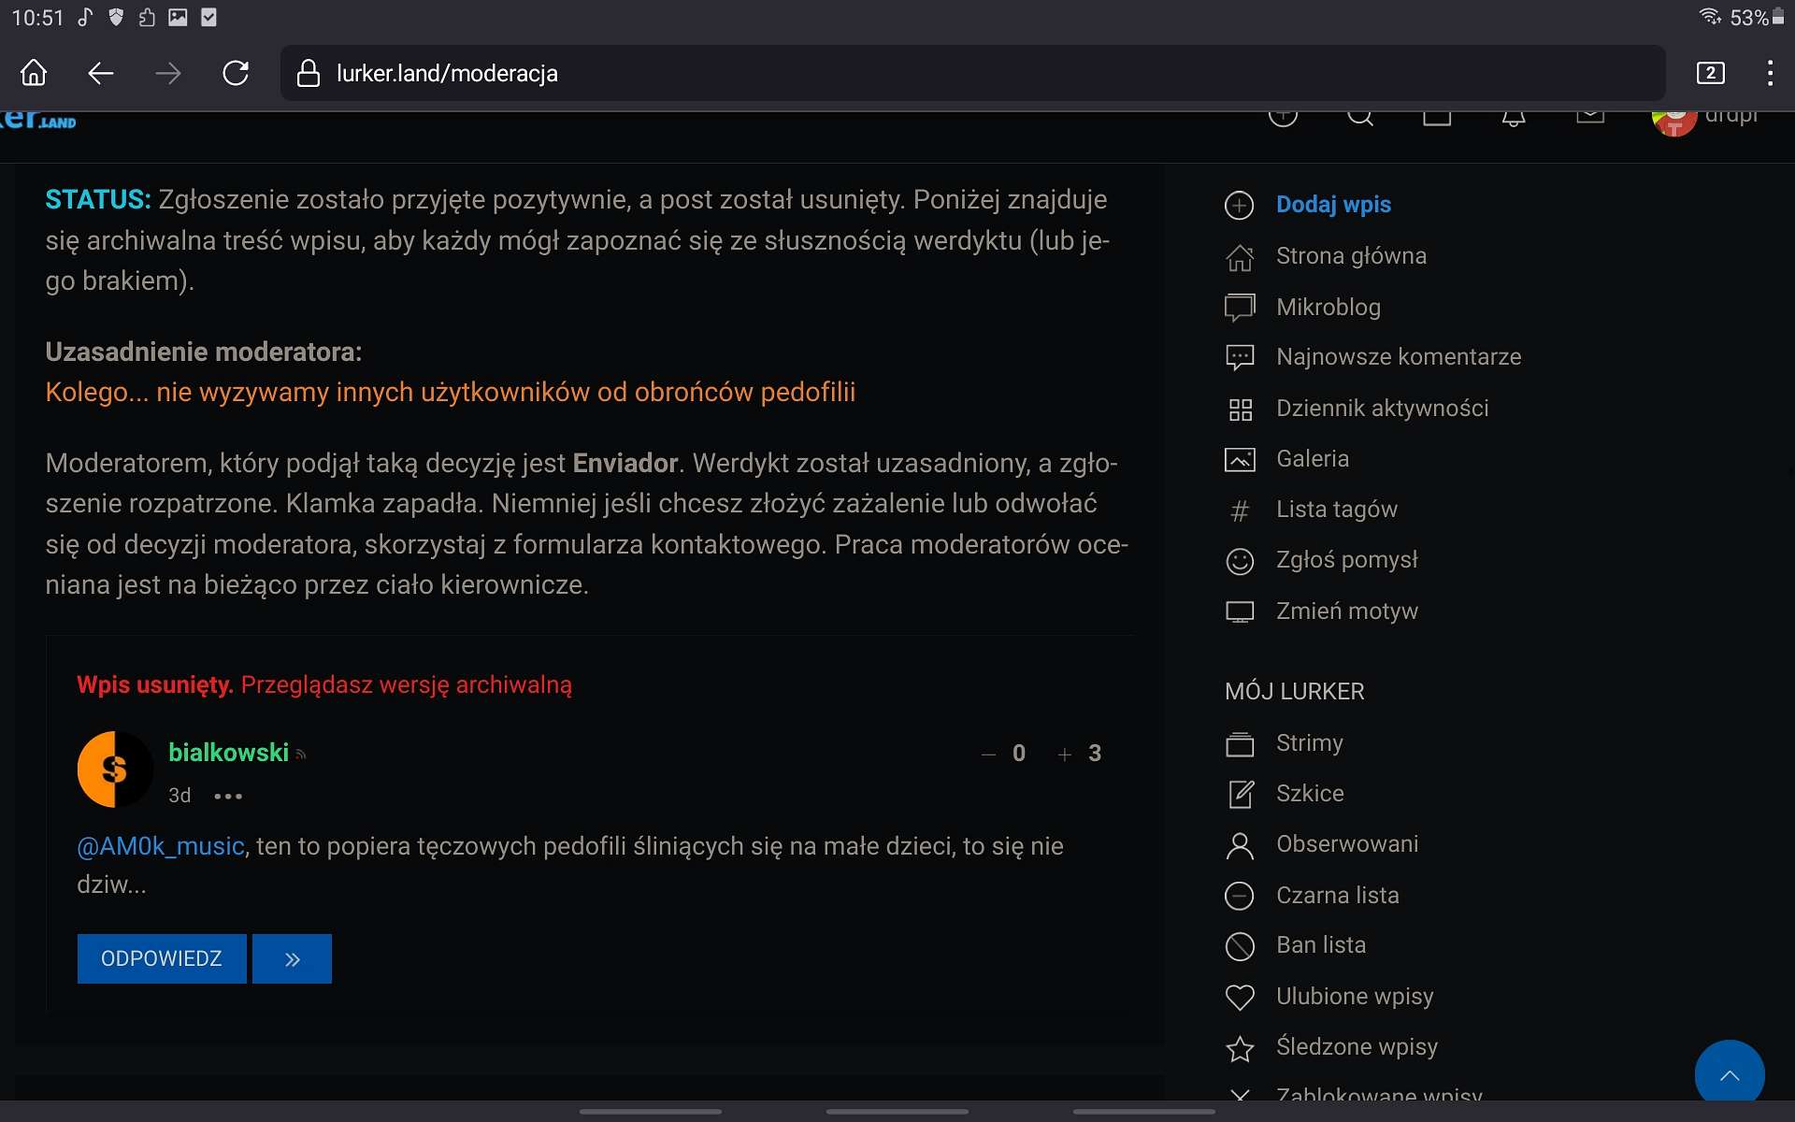
Task: Click the Lista tagów hash icon
Action: coord(1240,511)
